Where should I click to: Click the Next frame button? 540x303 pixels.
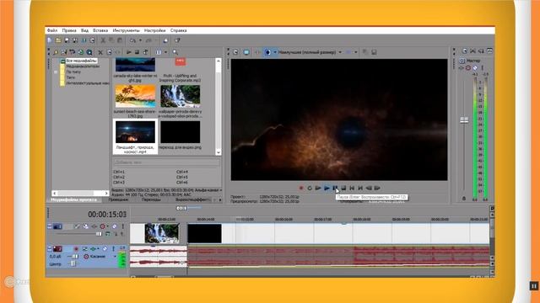coord(377,188)
